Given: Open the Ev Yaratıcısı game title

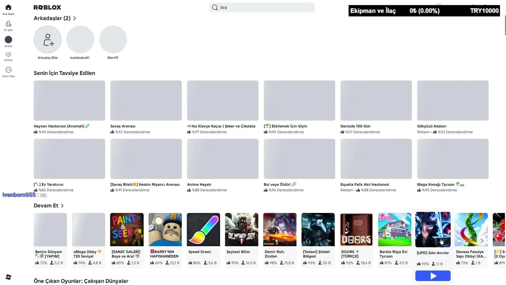Looking at the screenshot, I should tap(49, 184).
